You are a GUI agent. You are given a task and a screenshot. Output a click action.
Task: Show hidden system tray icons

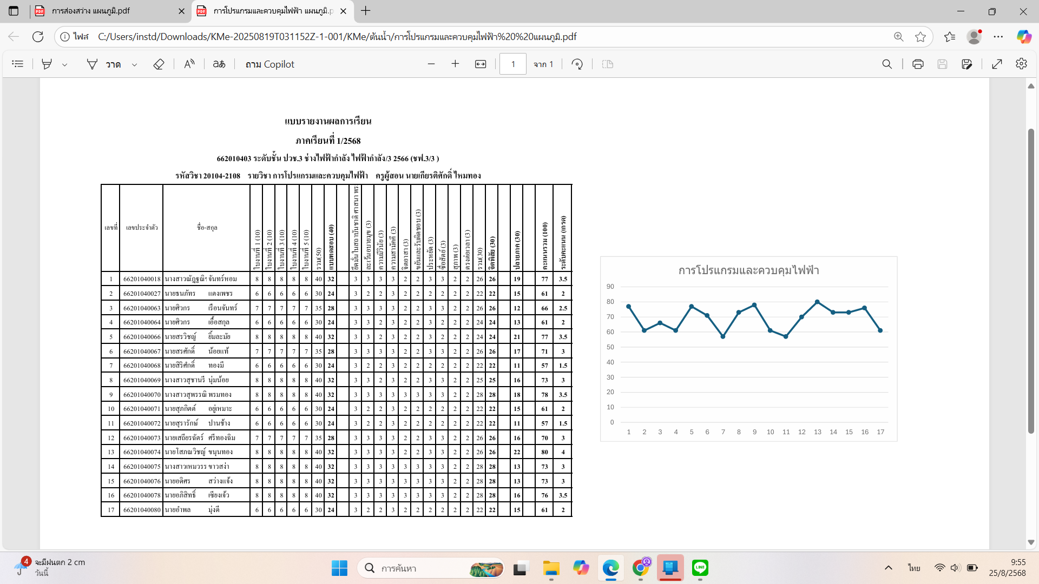(x=888, y=568)
